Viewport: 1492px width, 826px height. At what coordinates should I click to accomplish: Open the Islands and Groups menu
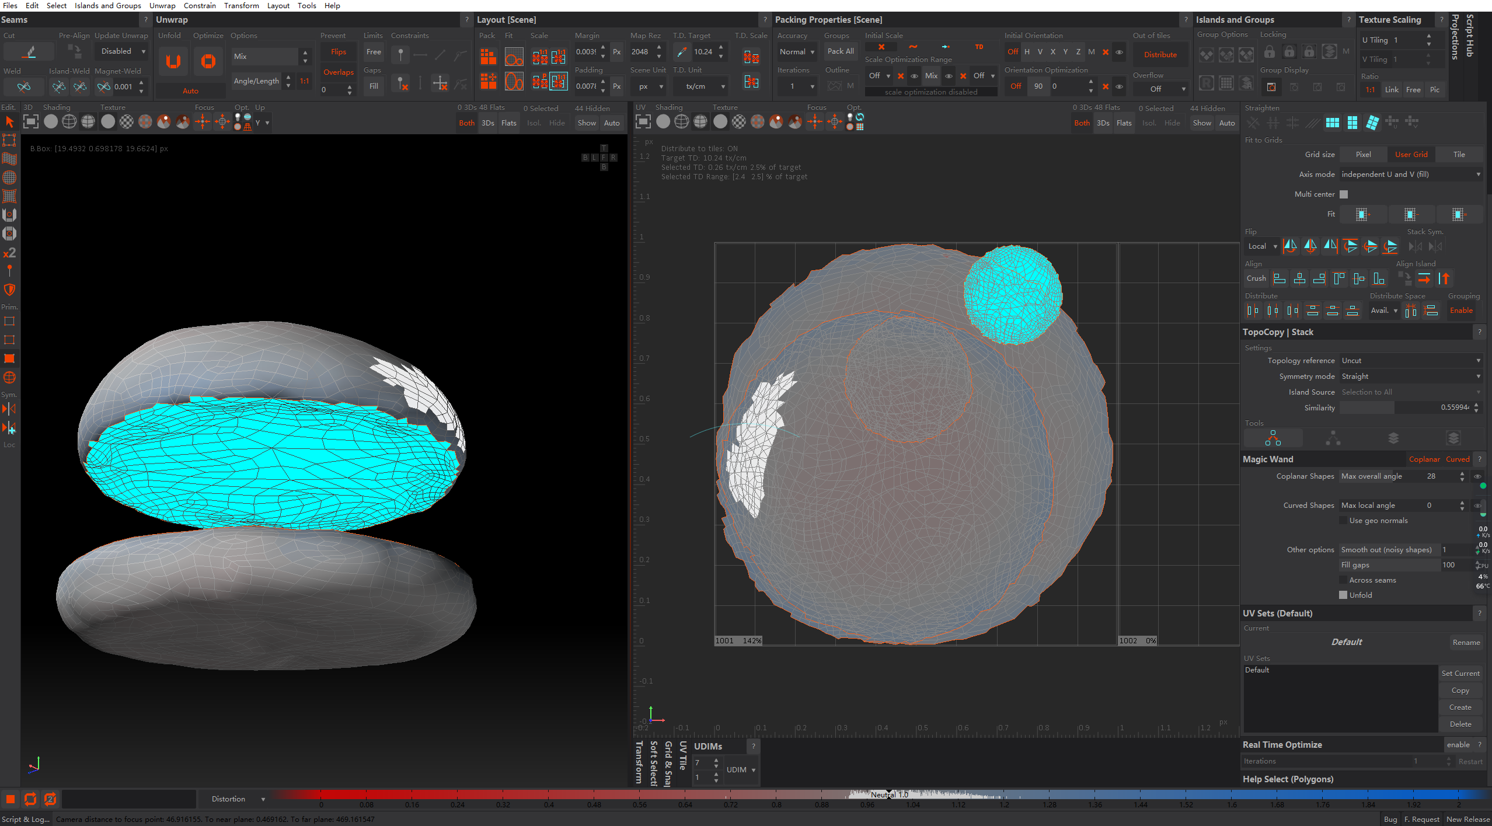(107, 6)
